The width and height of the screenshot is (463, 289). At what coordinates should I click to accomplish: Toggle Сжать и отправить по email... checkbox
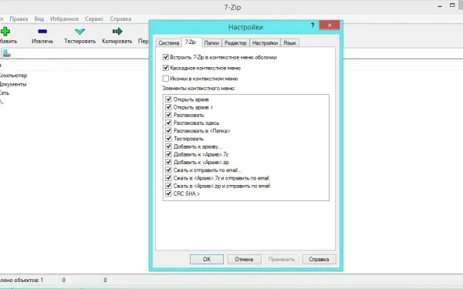(x=168, y=170)
